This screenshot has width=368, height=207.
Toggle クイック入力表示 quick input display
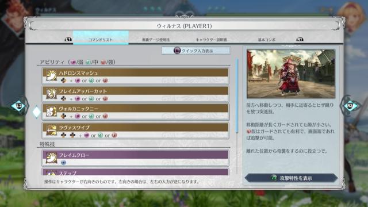[x=196, y=51]
